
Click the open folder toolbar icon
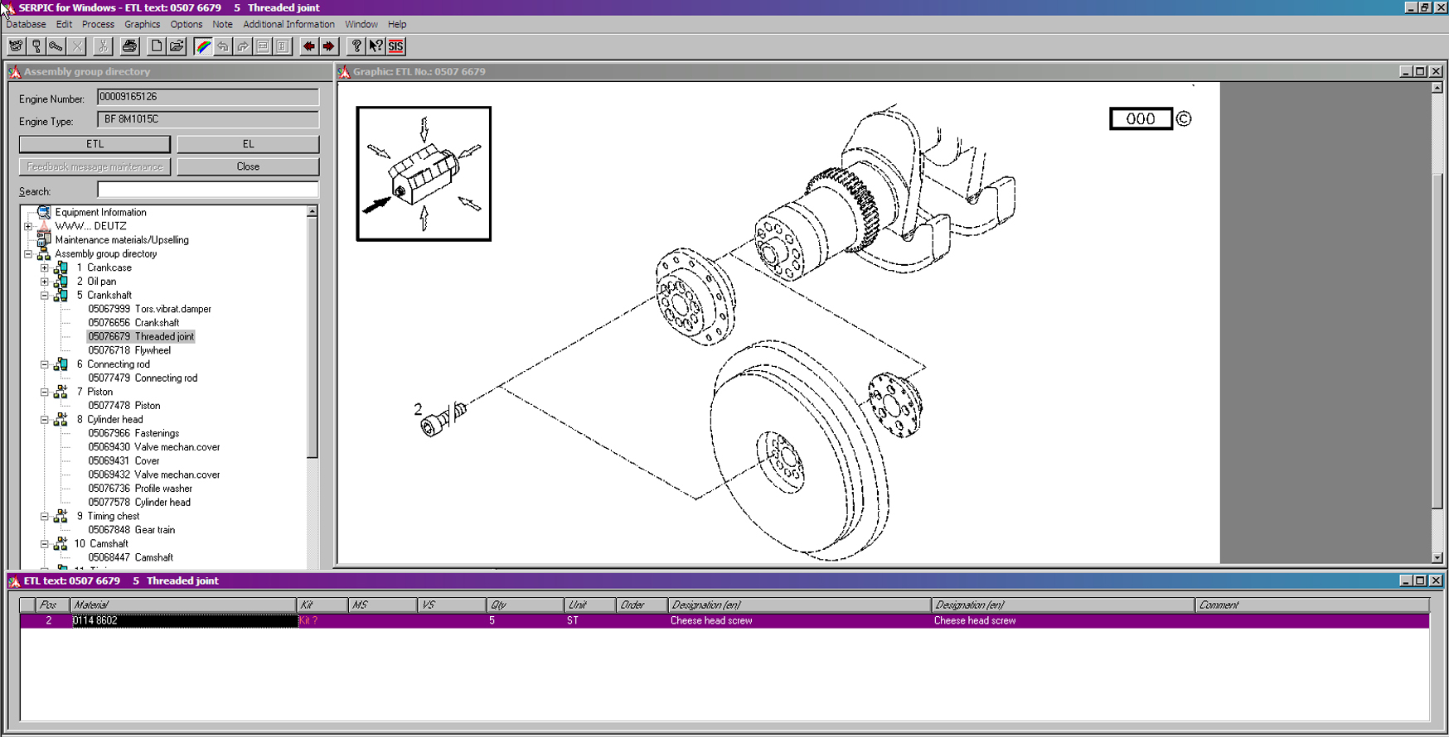(x=177, y=46)
